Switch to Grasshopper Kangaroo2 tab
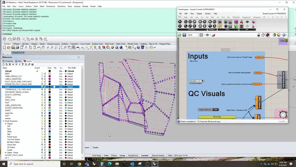This screenshot has height=167, width=296. (x=246, y=17)
